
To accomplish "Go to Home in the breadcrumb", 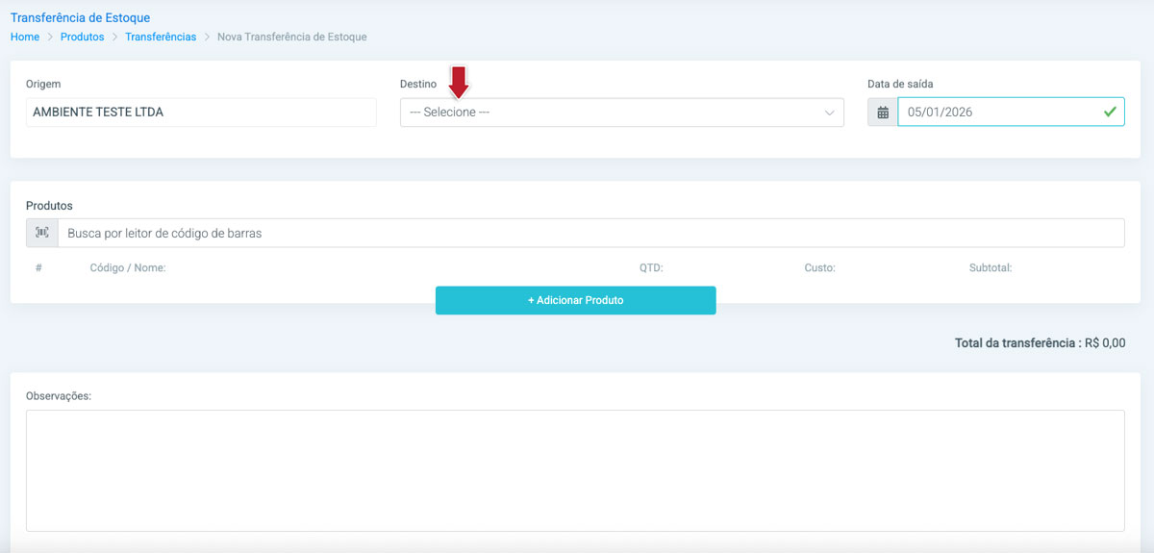I will 25,37.
